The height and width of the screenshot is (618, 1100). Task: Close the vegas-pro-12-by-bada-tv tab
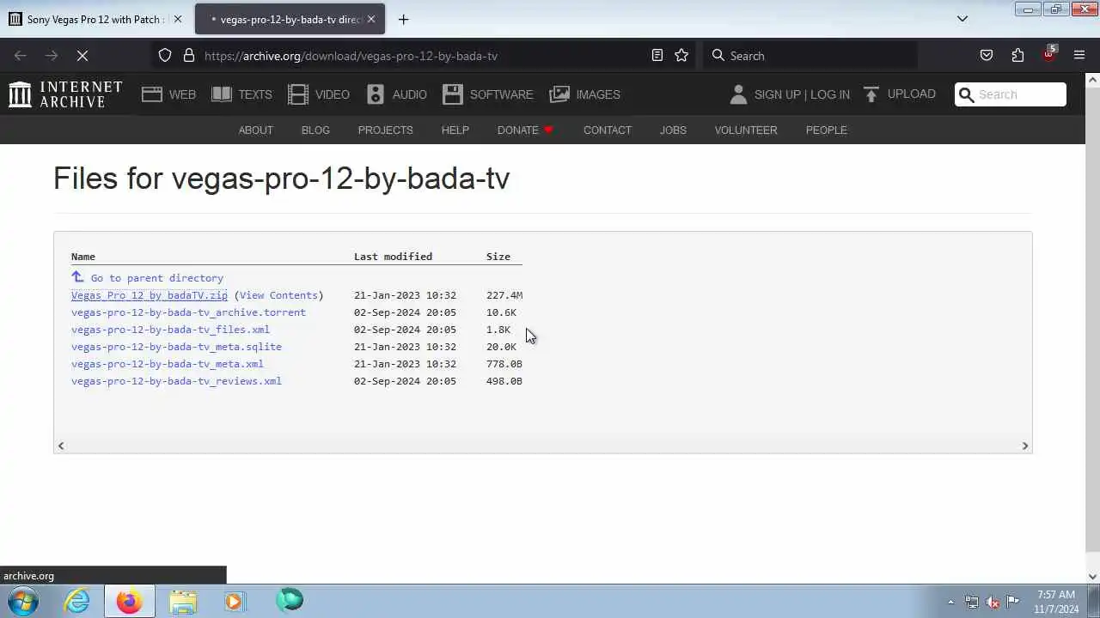pos(371,19)
